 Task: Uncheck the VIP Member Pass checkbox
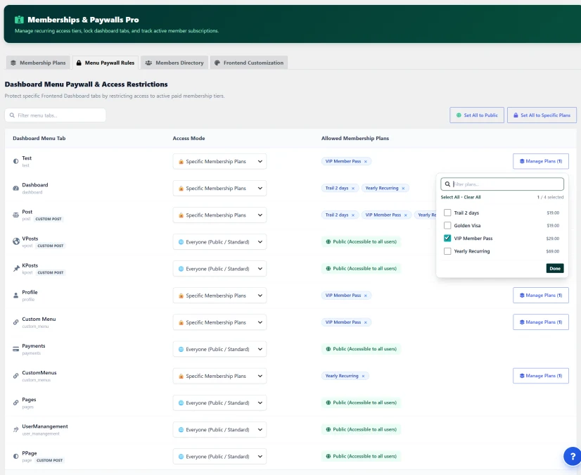[447, 238]
